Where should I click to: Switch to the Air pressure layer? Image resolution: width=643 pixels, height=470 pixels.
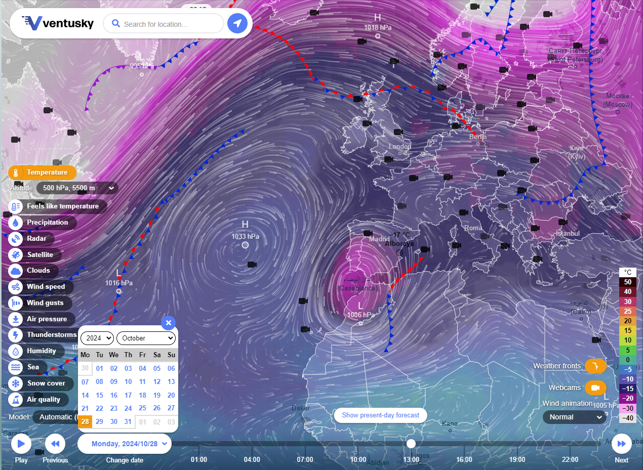tap(47, 319)
